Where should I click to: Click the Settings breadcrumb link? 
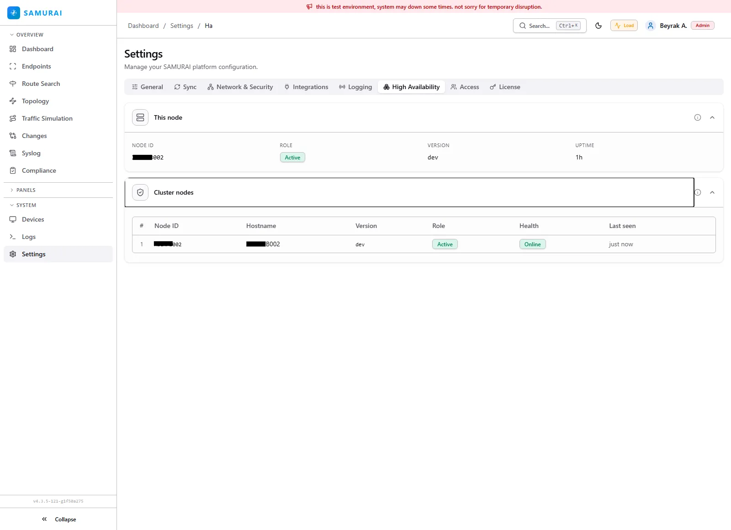coord(182,26)
